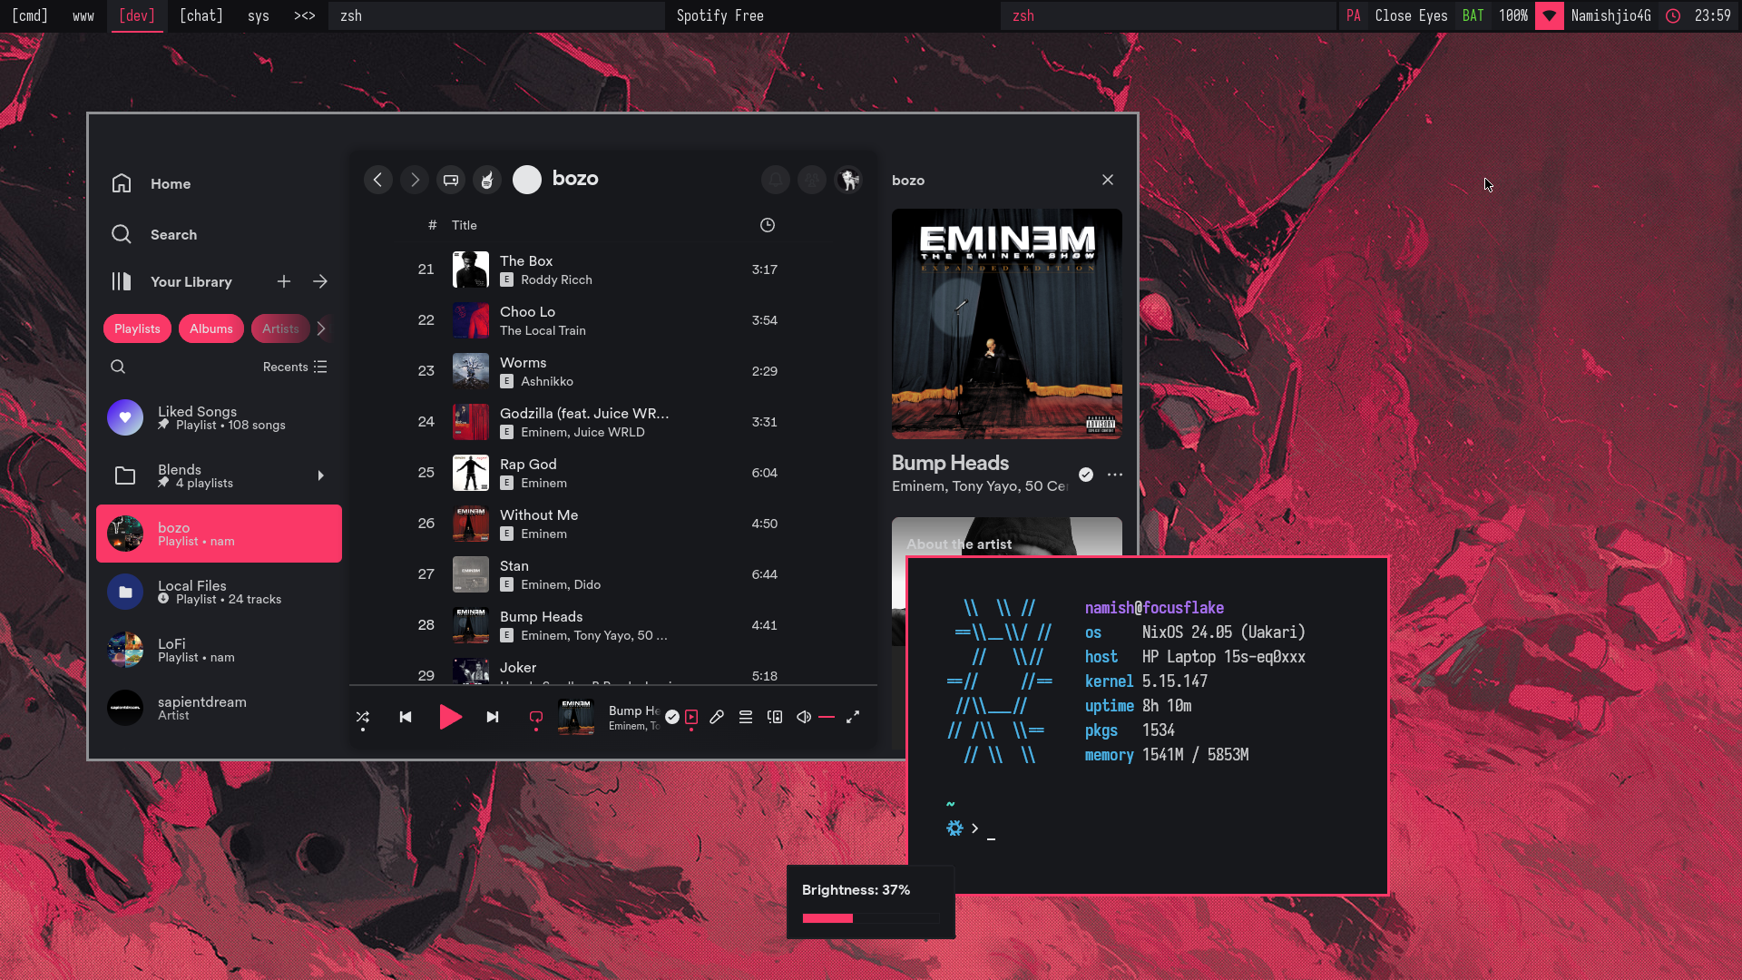Click the Your Library icon
Screen dimensions: 1742x980
pos(122,281)
